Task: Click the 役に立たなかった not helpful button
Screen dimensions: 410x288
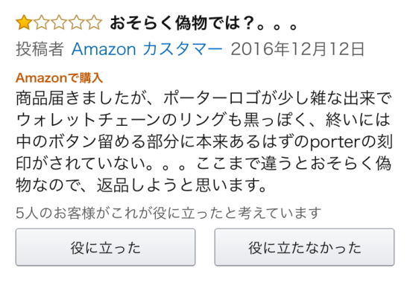Action: pyautogui.click(x=304, y=247)
